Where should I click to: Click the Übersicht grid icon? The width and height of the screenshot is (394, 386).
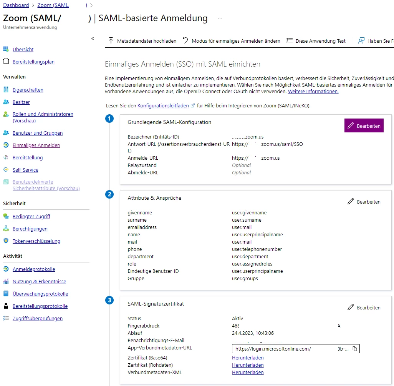[6, 49]
